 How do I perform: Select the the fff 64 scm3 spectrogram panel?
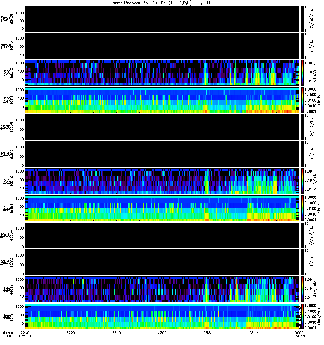(162, 262)
